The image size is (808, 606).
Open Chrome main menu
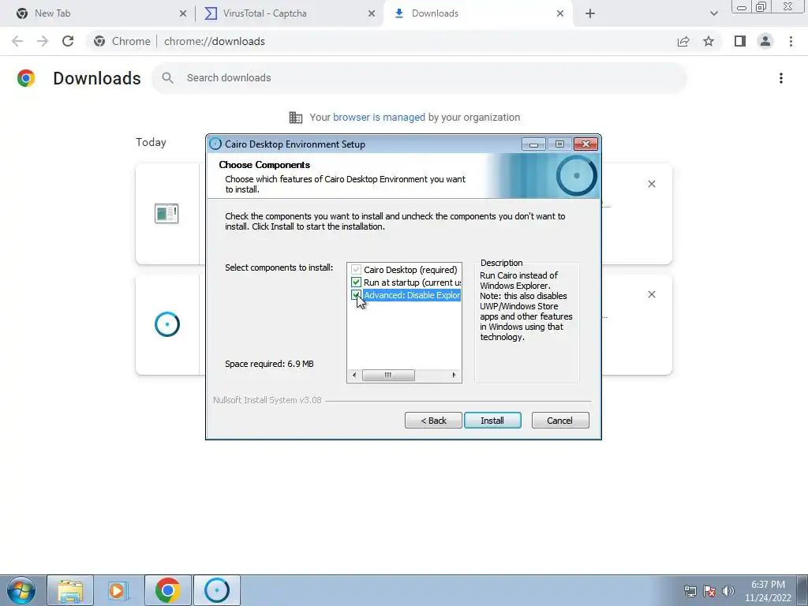pos(791,41)
